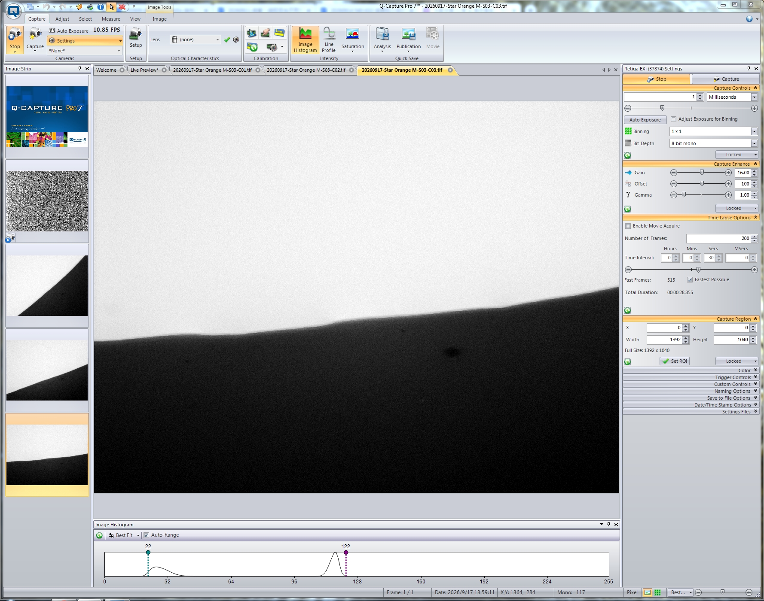Toggle Auto-Range checkbox in histogram
The width and height of the screenshot is (764, 601).
pos(146,535)
